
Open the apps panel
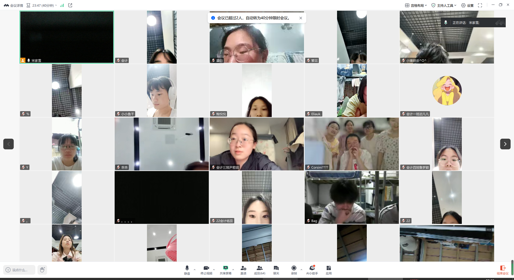pyautogui.click(x=328, y=270)
